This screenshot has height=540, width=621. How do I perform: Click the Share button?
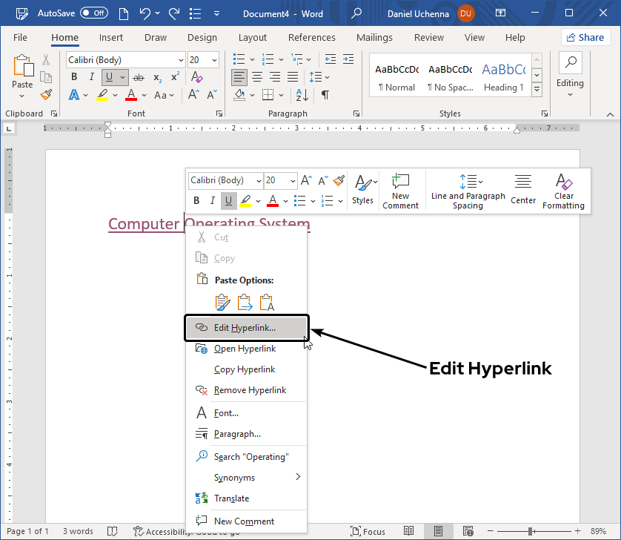[x=586, y=37]
